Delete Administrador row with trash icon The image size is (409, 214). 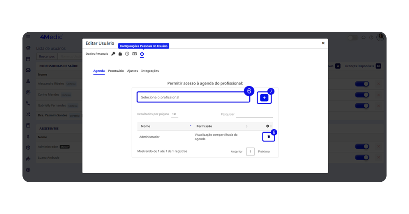click(x=268, y=137)
